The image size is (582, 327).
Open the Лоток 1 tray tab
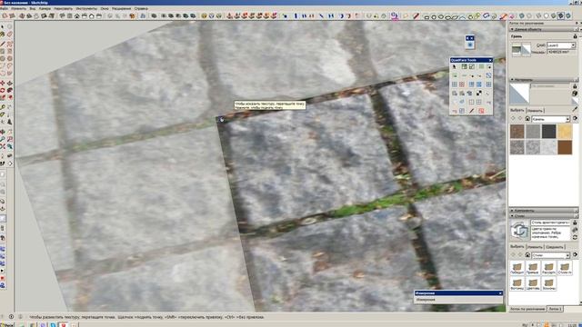pyautogui.click(x=555, y=309)
